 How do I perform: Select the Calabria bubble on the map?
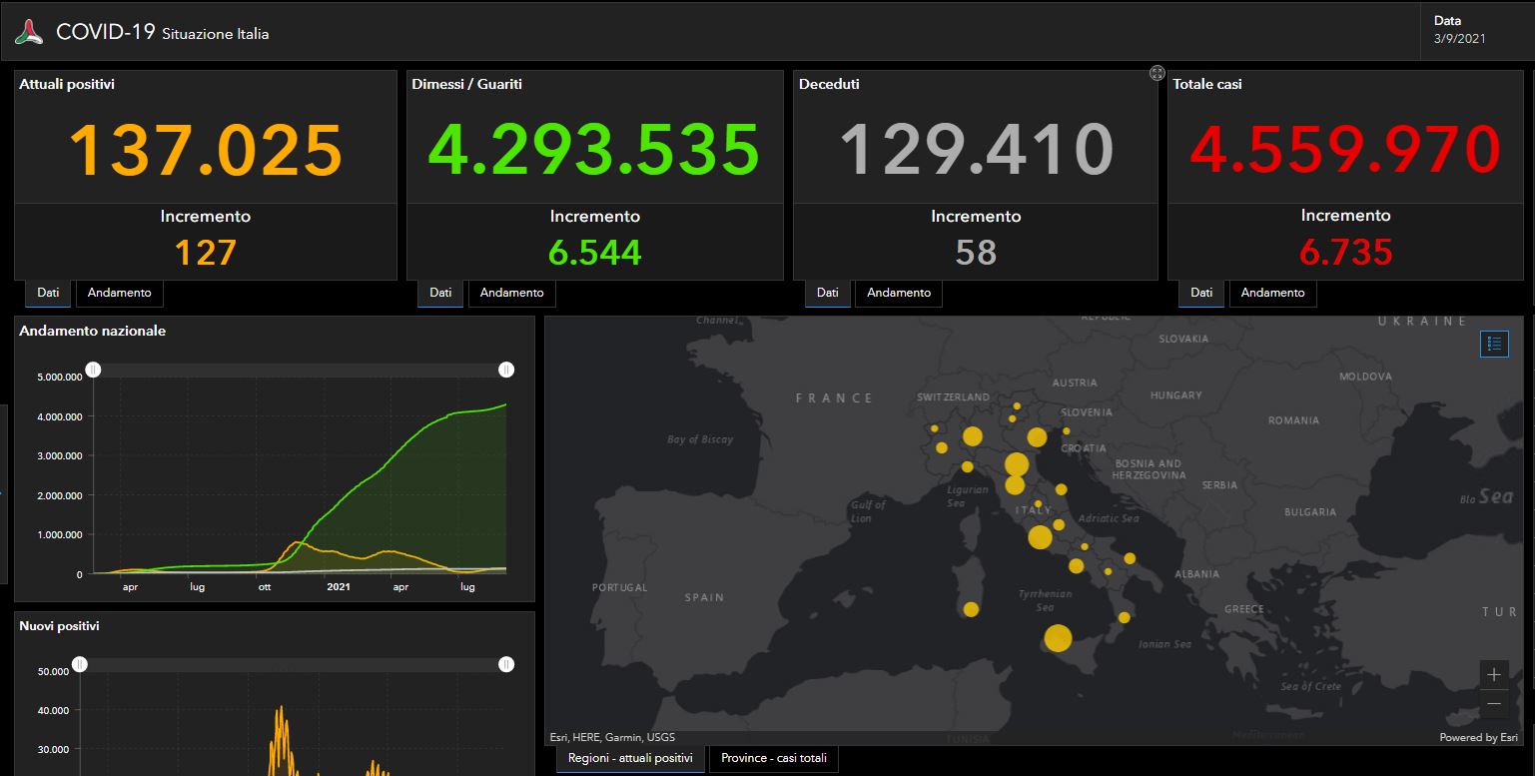coord(1124,617)
